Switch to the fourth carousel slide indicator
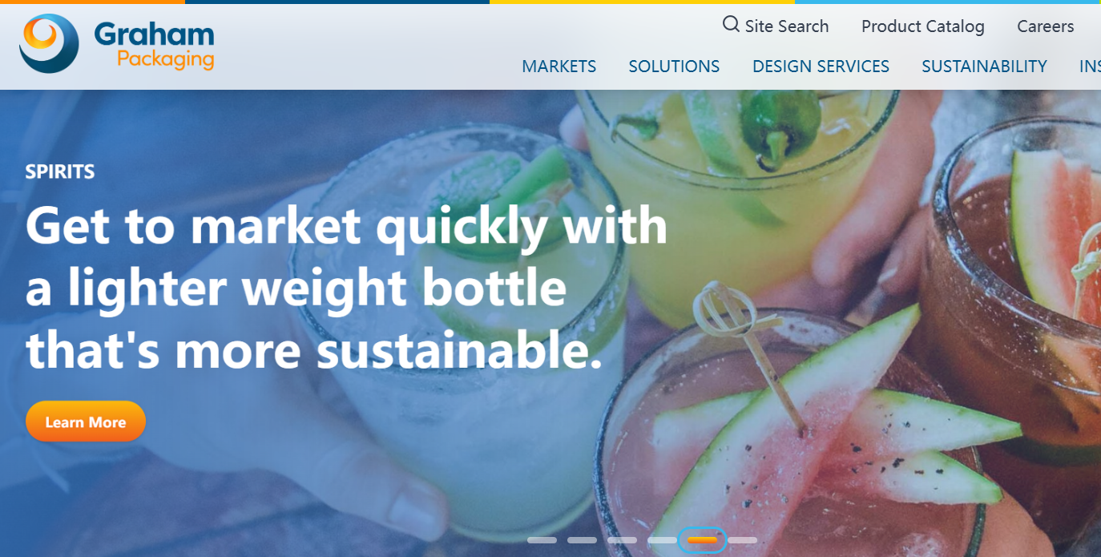The image size is (1101, 557). [x=662, y=540]
